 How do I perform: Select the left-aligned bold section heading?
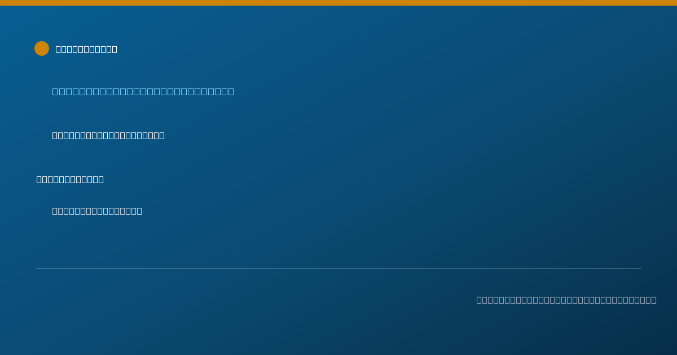[70, 179]
